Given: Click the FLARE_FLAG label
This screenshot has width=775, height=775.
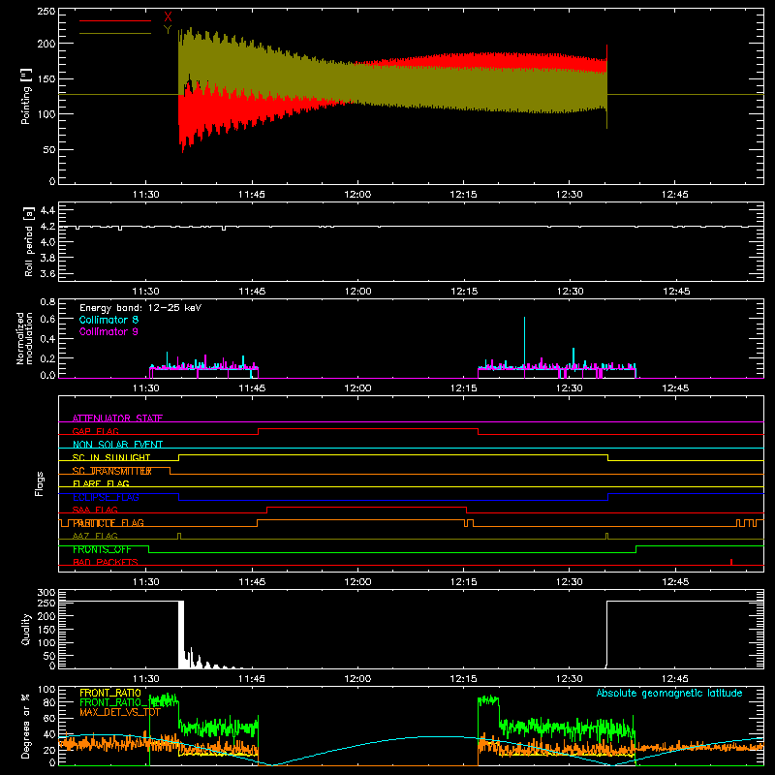Looking at the screenshot, I should pos(101,483).
